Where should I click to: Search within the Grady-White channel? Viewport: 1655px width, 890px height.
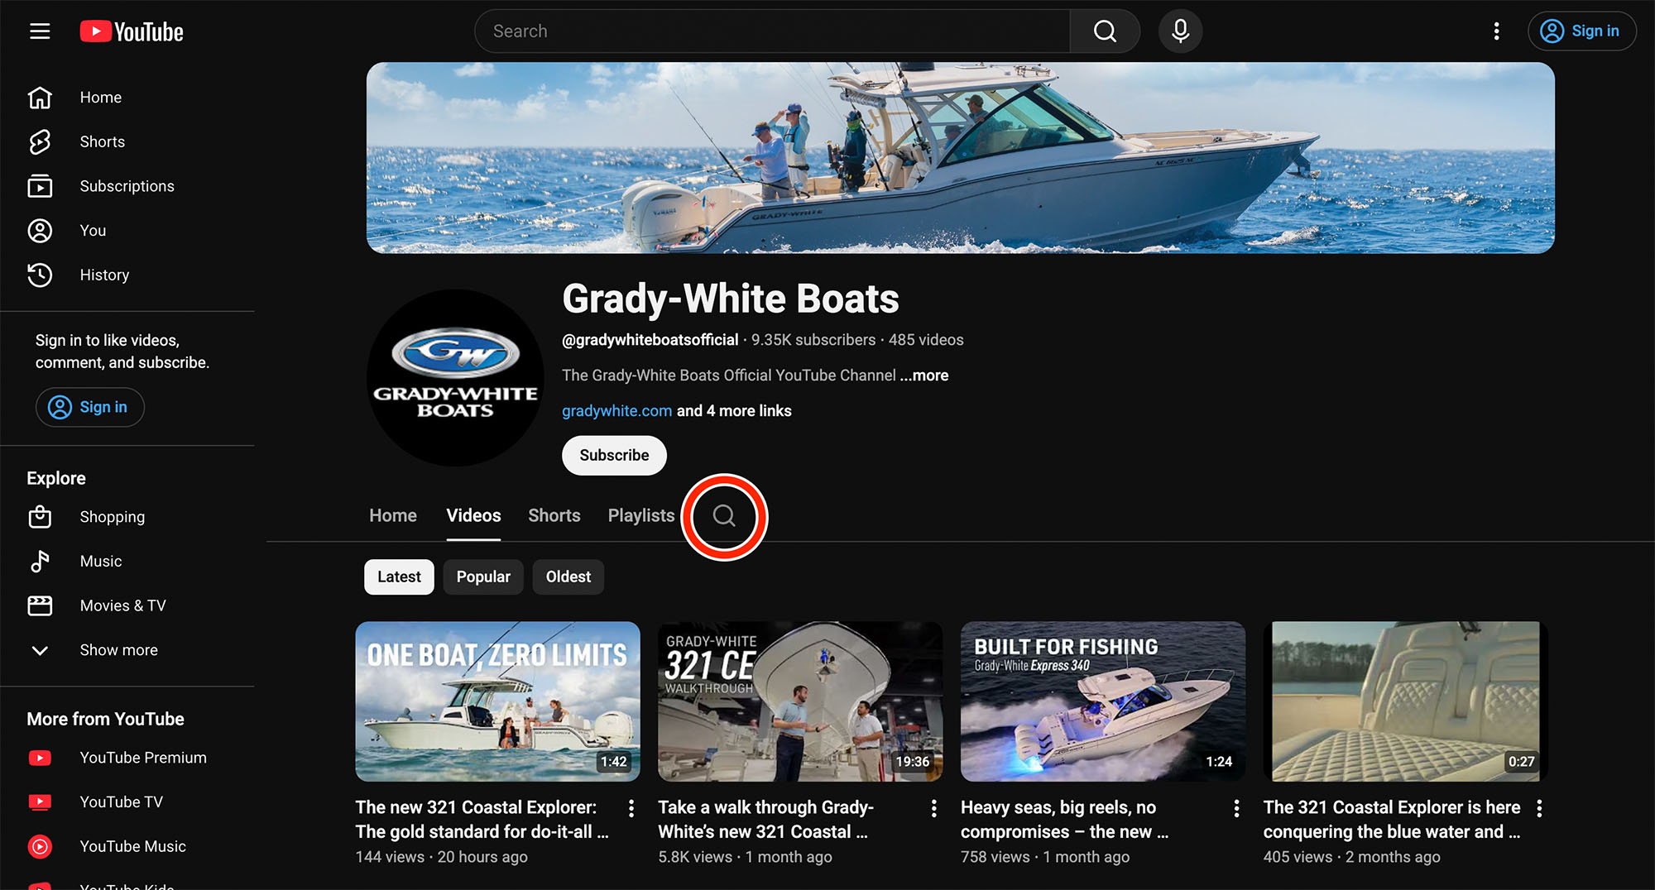click(724, 516)
